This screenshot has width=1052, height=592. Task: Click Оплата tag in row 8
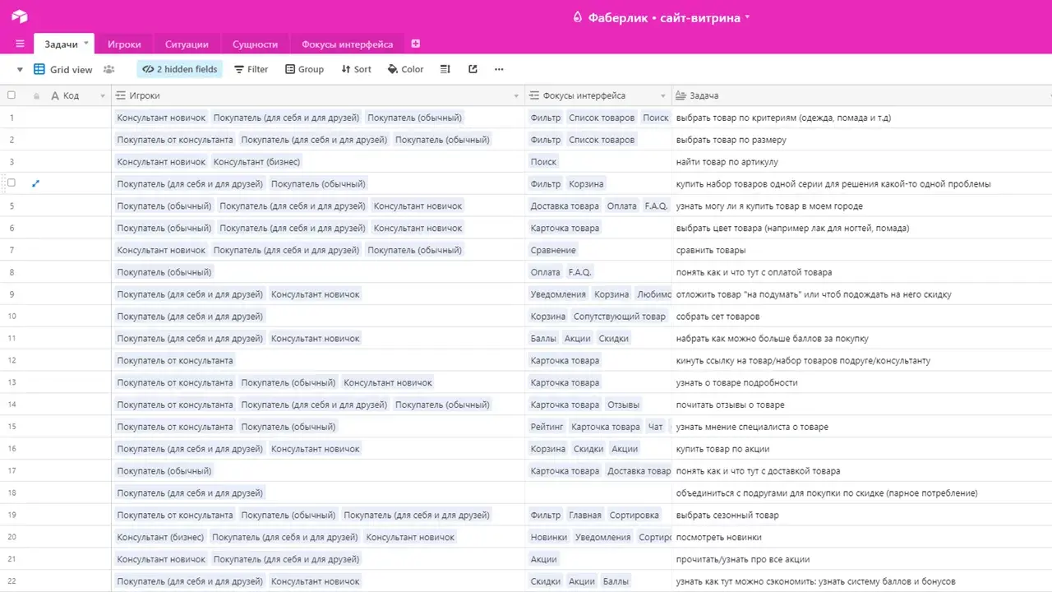pos(546,272)
